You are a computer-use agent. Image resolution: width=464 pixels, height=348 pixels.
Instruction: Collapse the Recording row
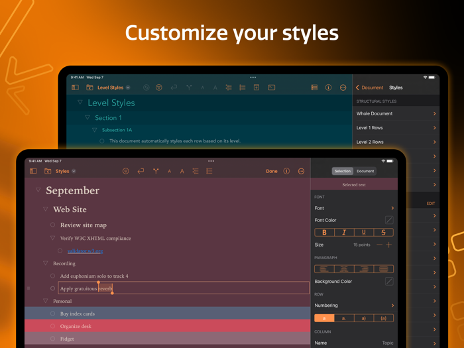pos(45,262)
